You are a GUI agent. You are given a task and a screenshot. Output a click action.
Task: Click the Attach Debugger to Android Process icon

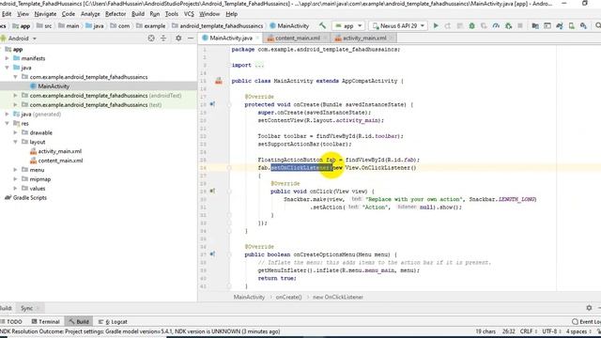click(x=509, y=25)
